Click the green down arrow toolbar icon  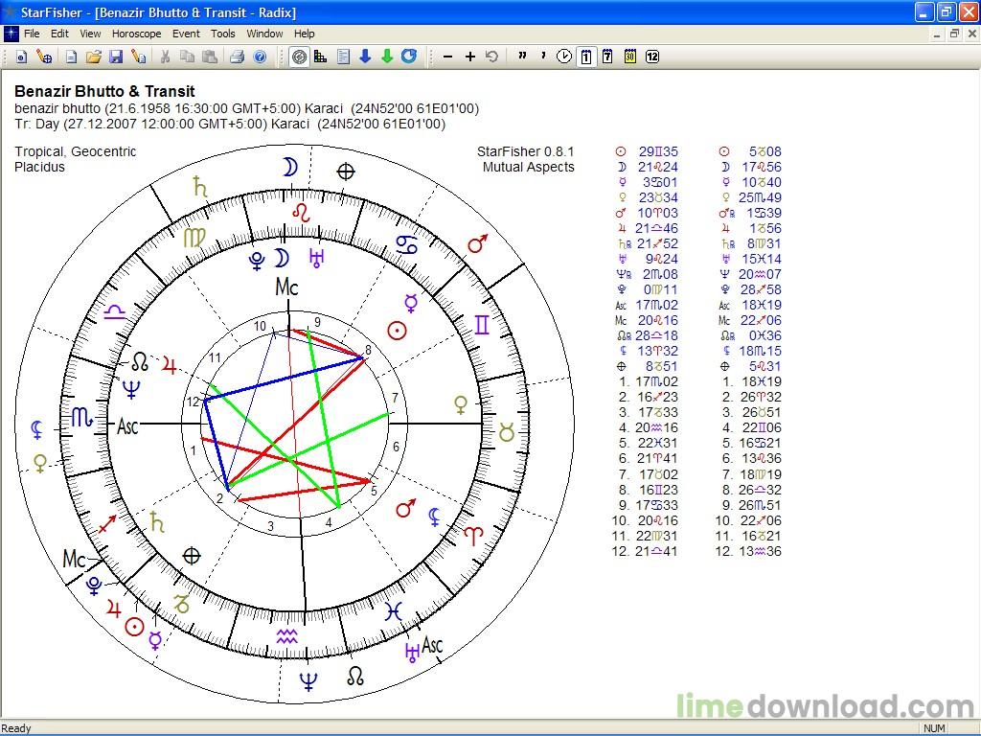click(387, 57)
